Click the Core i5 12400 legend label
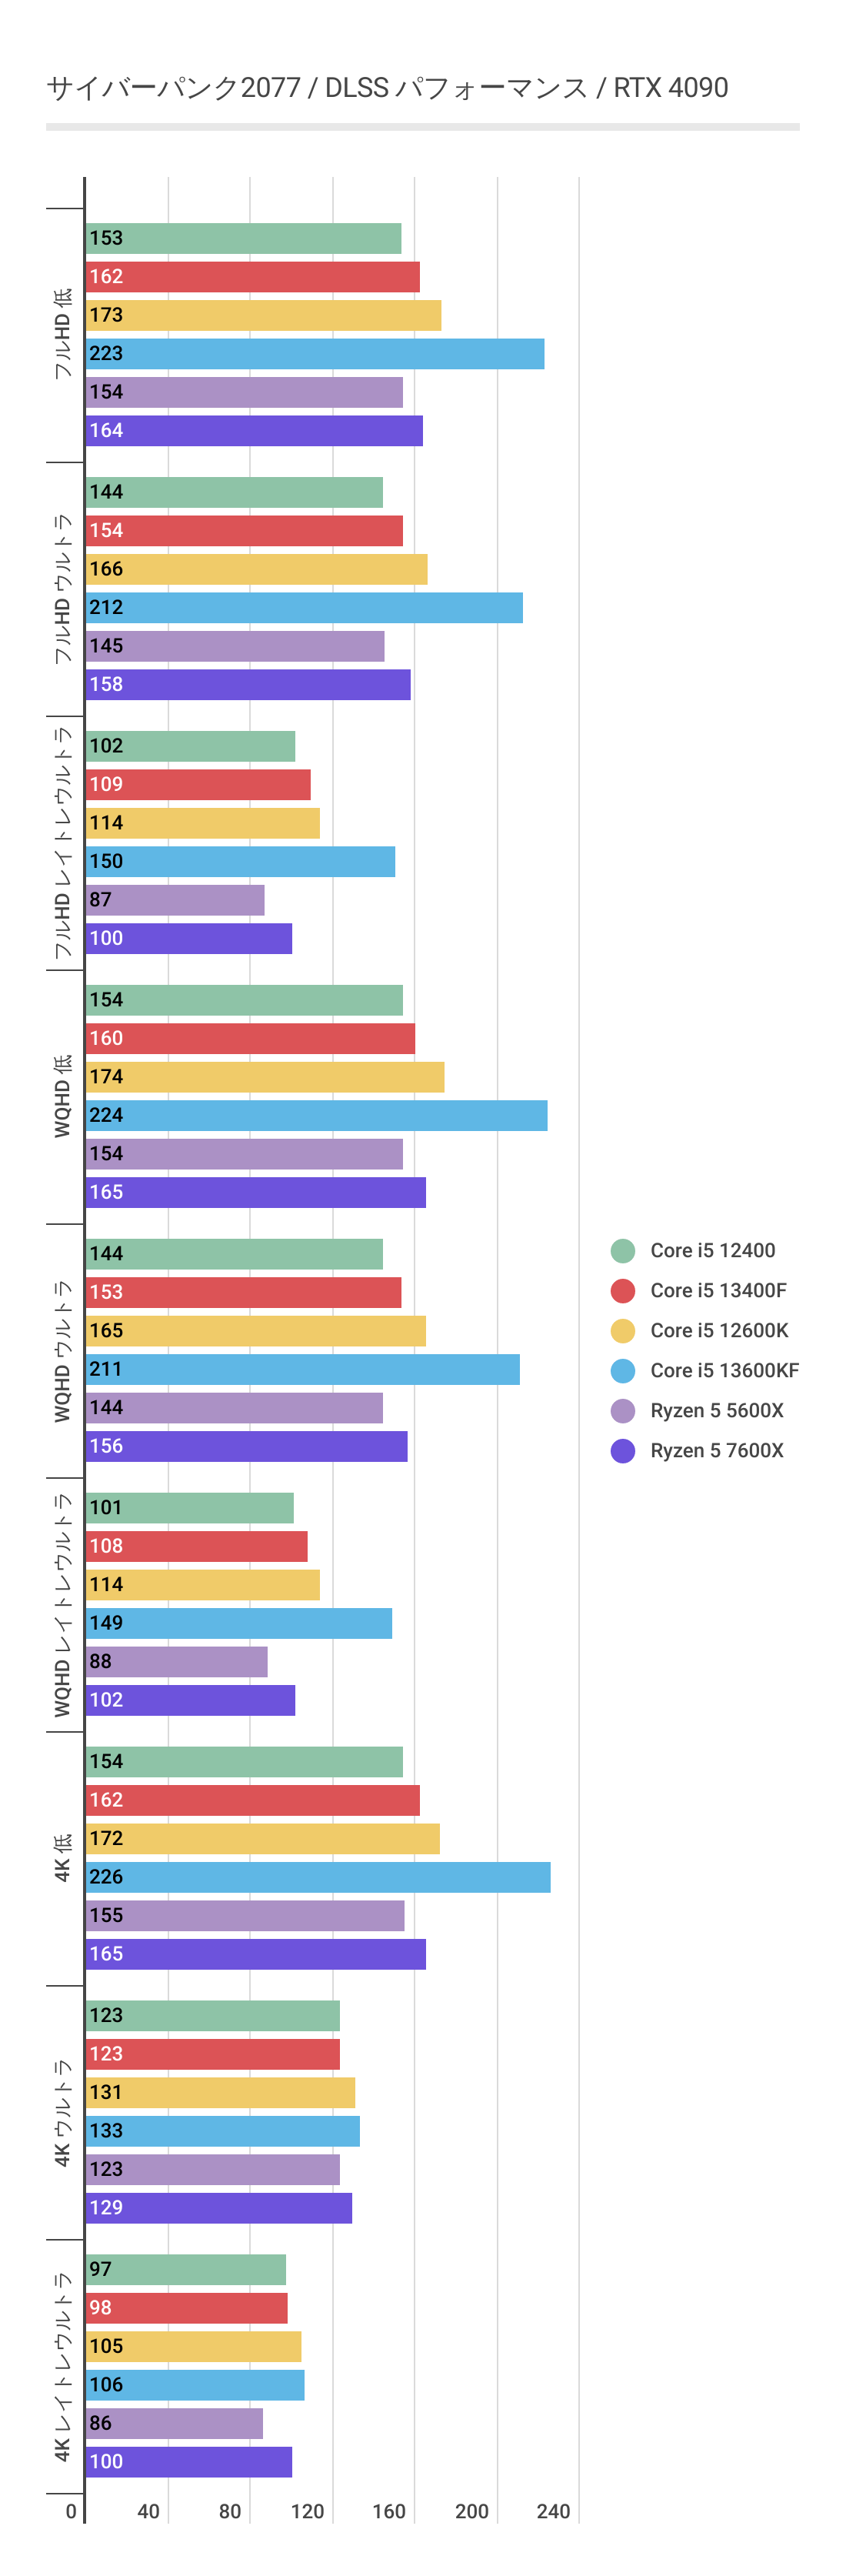 [x=712, y=1250]
